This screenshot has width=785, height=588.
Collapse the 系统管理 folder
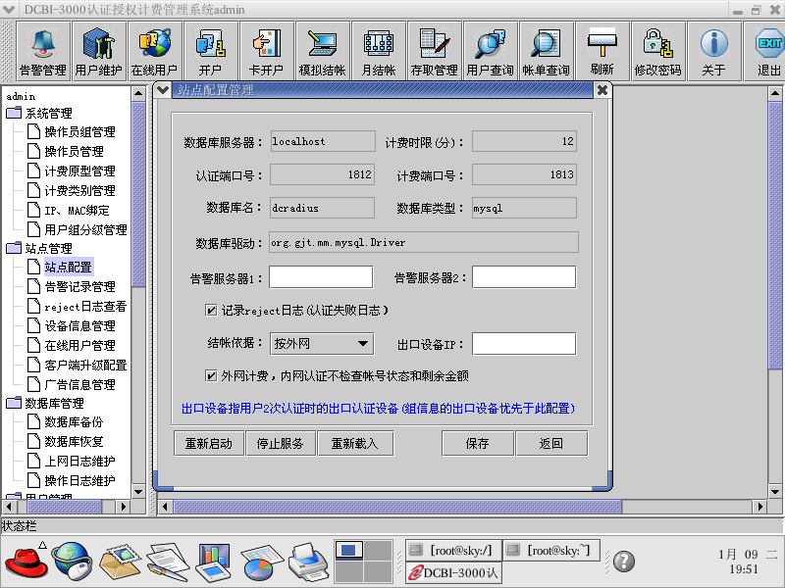click(x=14, y=113)
